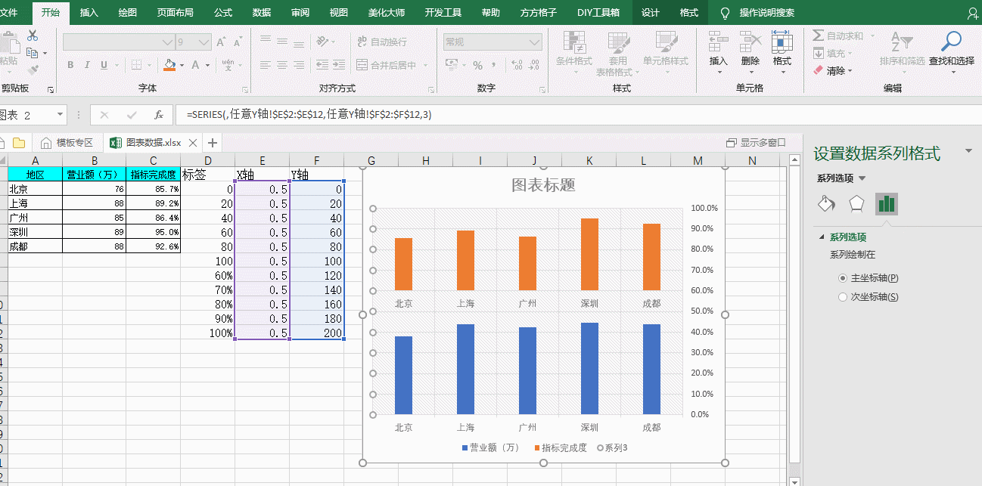Screen dimensions: 982x486
Task: Open Format as Table 套用表格格式
Action: coord(617,53)
